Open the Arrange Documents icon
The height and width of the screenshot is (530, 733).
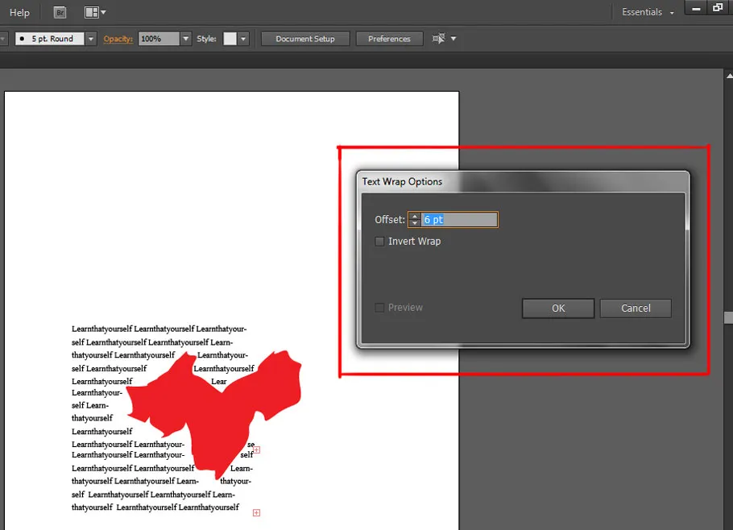(91, 12)
